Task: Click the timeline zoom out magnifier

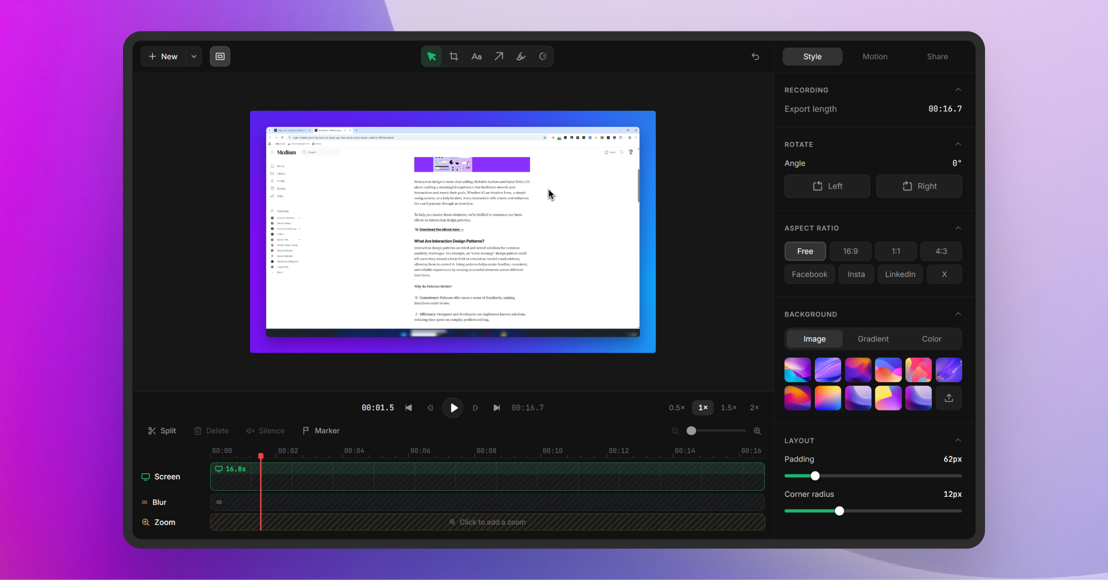Action: click(675, 431)
